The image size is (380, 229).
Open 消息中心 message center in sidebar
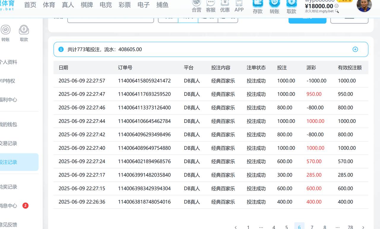(9, 206)
